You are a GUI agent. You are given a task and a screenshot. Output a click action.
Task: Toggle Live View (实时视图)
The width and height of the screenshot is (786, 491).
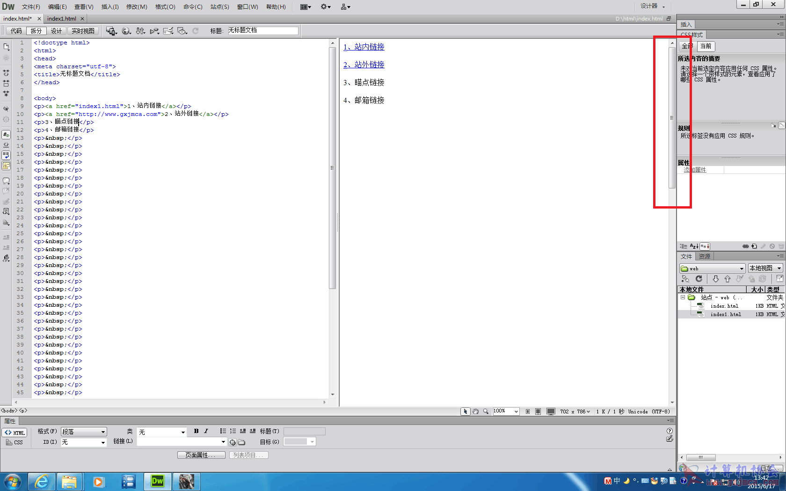click(x=83, y=31)
